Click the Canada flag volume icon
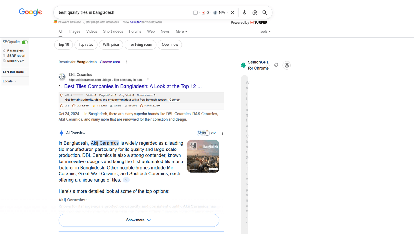Viewport: 414px width, 234px height. coord(203,13)
